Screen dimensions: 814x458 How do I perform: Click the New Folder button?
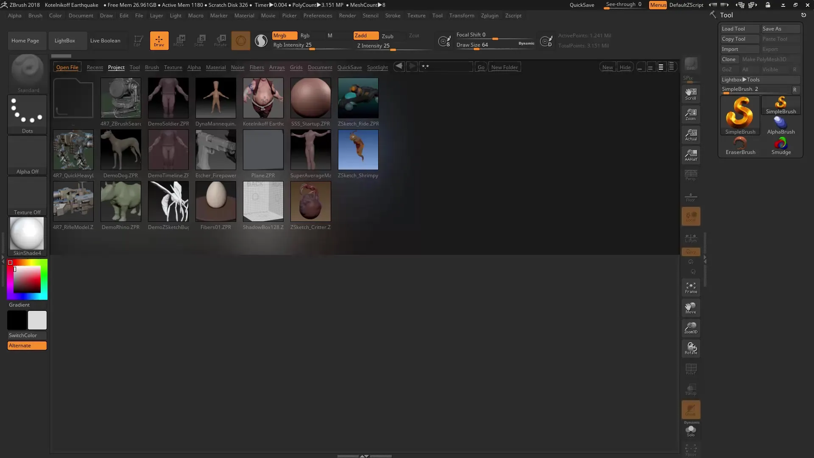[x=505, y=67]
